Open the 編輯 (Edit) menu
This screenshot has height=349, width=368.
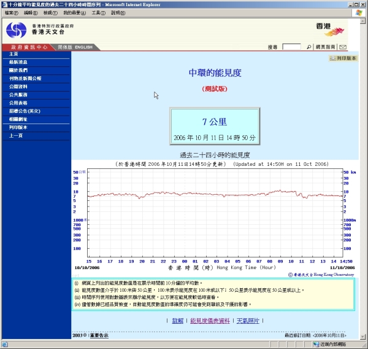coord(31,13)
